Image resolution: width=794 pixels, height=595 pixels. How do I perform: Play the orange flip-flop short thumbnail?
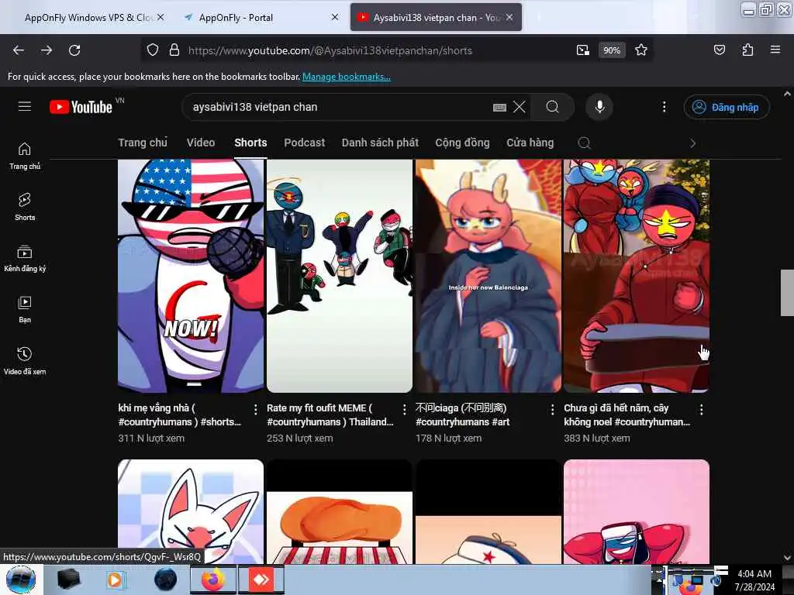tap(340, 511)
